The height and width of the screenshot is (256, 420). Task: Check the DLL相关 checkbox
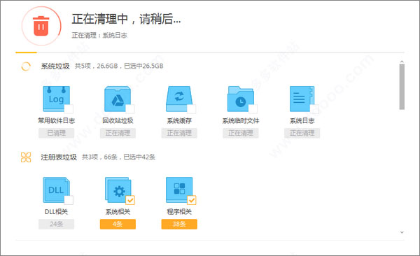69,200
